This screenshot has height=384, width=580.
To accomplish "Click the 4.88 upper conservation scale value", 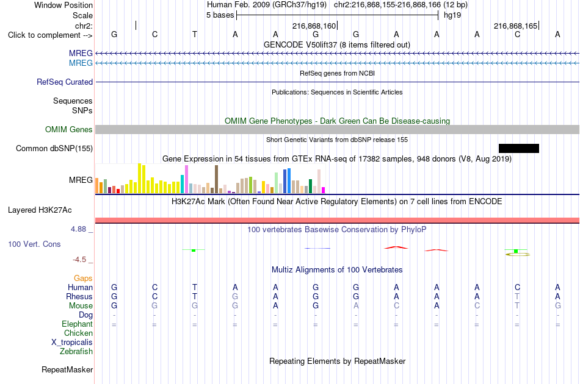I will (x=78, y=229).
